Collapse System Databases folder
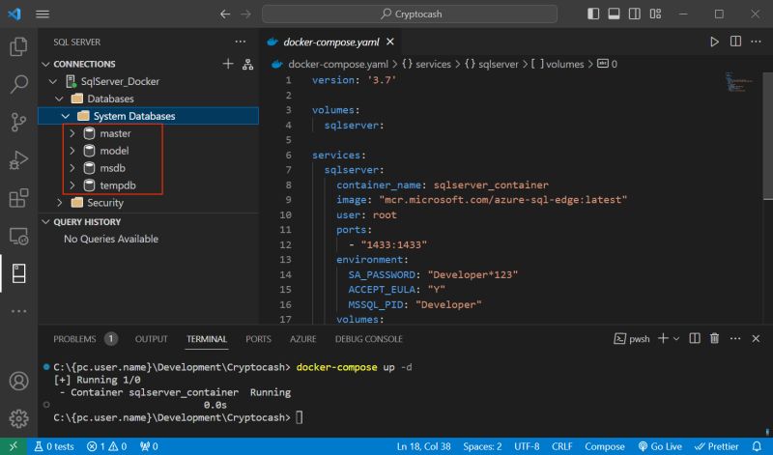Image resolution: width=773 pixels, height=455 pixels. 66,116
